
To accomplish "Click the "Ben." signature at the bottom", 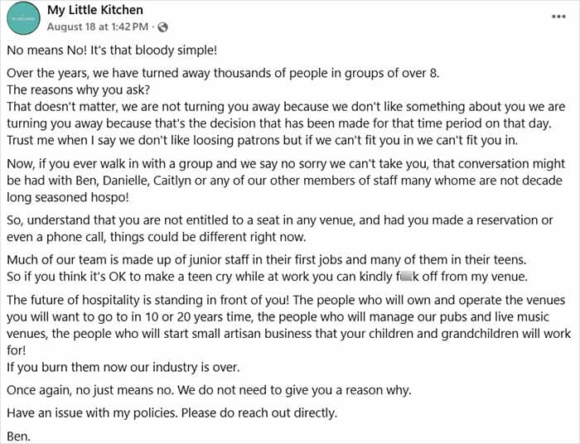I will pyautogui.click(x=17, y=435).
